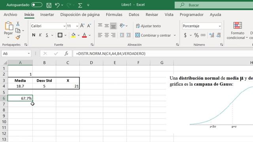The image size is (253, 142).
Task: Click the Undo arrow icon
Action: coord(57,5)
